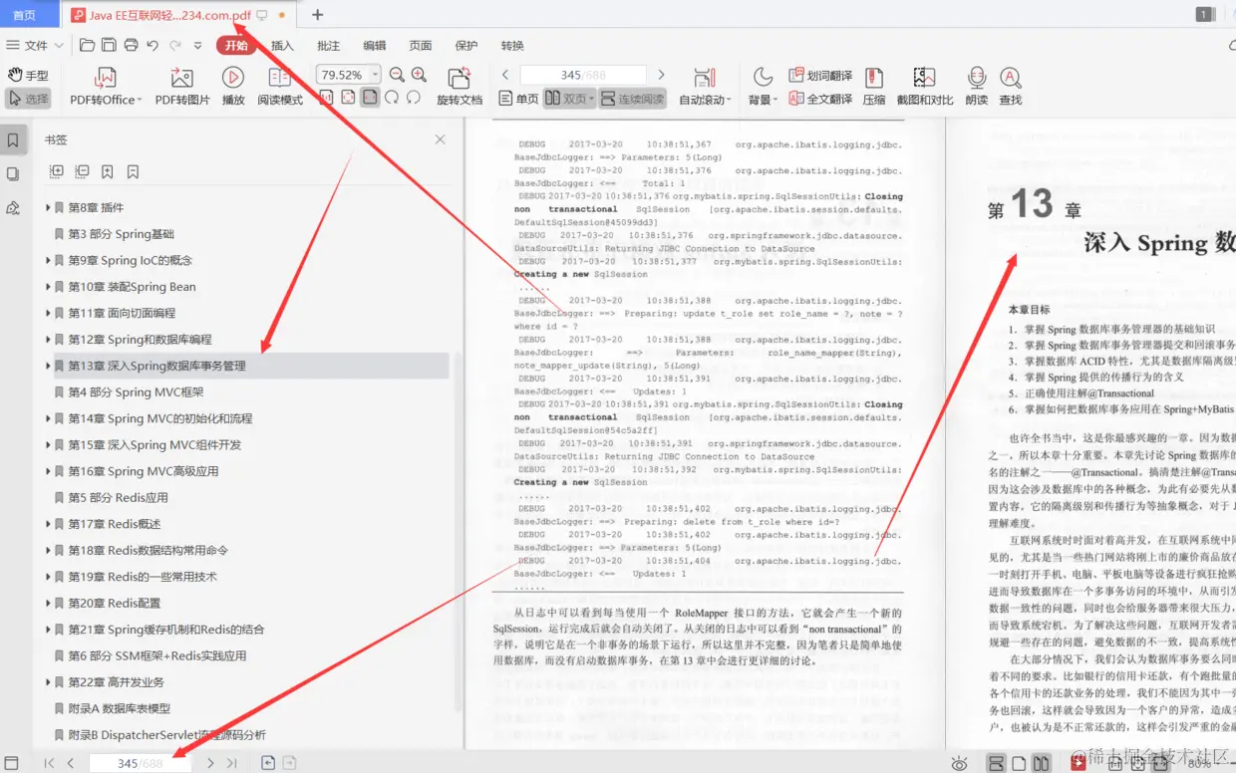Enable 划词翻译 word translation

[x=820, y=76]
